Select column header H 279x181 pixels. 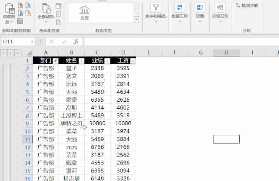(x=227, y=53)
